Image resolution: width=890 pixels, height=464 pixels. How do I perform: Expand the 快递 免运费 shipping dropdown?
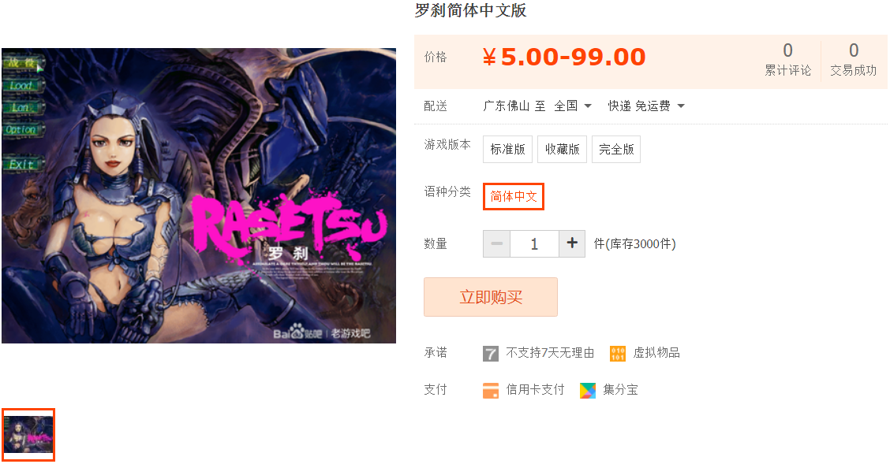tap(646, 106)
